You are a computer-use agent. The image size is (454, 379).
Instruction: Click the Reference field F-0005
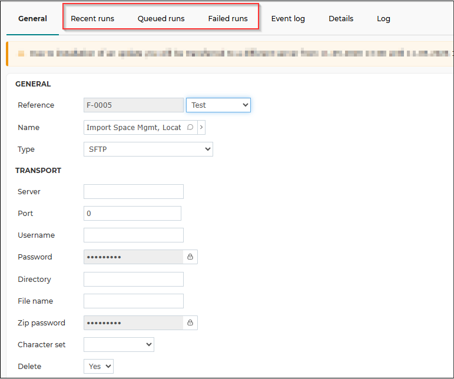134,105
